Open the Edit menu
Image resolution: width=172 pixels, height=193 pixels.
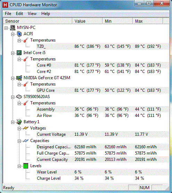19,14
